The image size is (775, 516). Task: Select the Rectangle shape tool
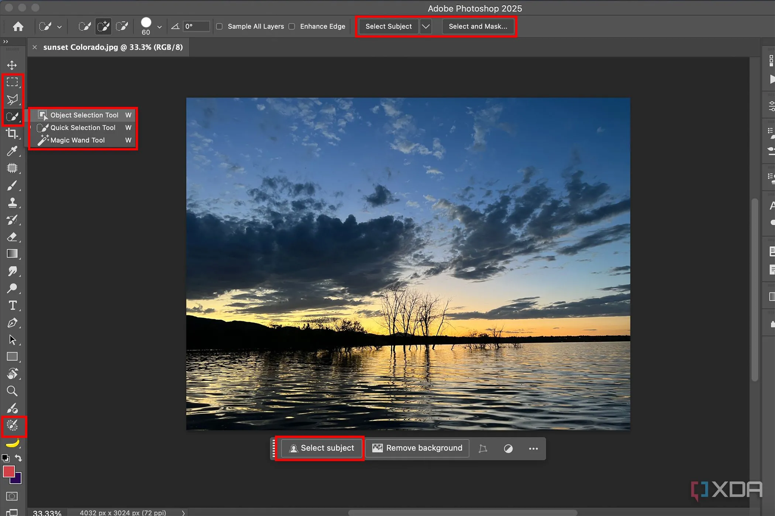tap(12, 356)
